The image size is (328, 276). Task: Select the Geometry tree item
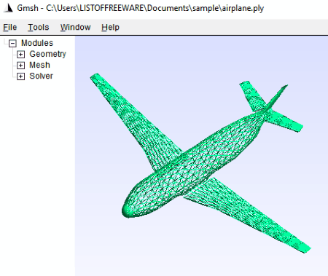pos(47,54)
